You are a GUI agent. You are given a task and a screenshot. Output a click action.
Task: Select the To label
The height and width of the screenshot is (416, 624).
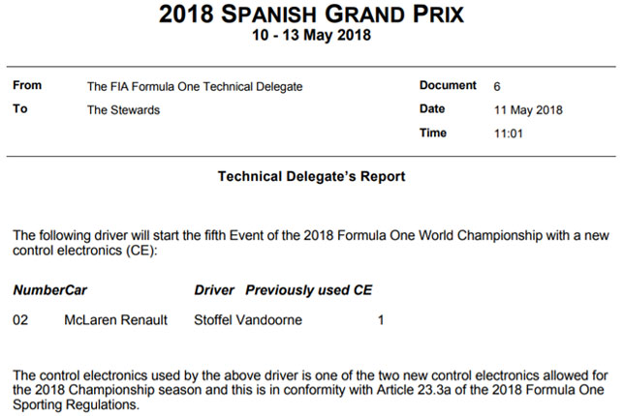(x=20, y=109)
